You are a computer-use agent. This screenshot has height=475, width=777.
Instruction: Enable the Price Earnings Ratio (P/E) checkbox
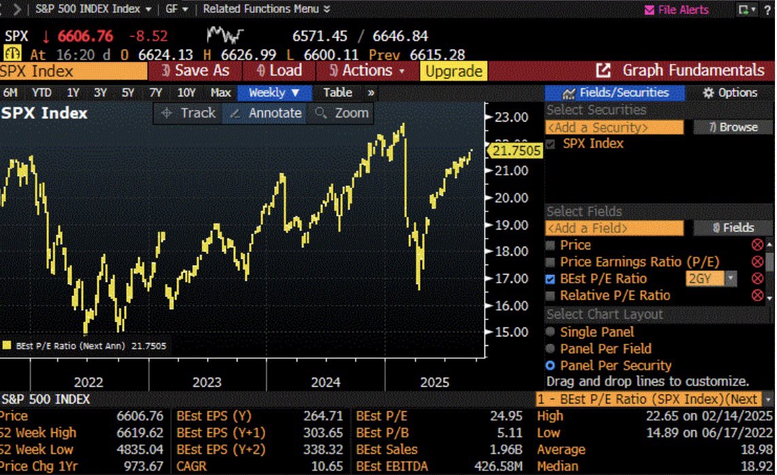[550, 262]
